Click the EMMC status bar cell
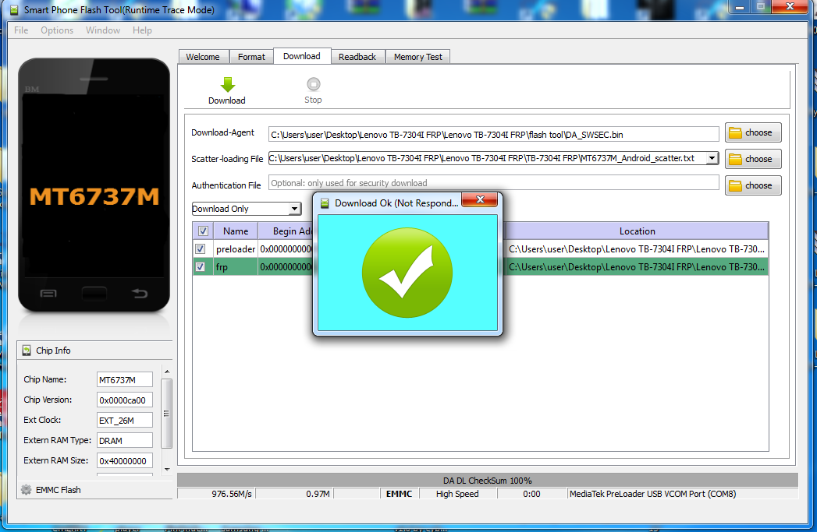 tap(399, 494)
